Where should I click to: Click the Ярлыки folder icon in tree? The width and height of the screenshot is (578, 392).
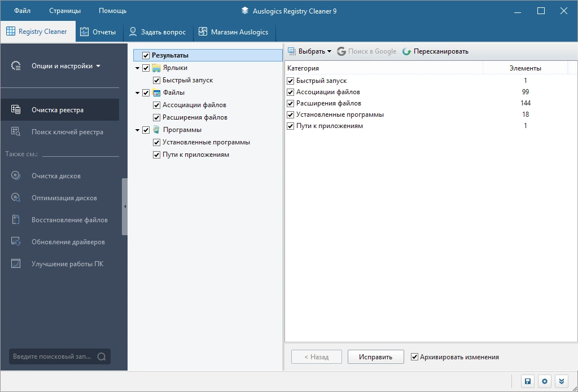point(156,68)
